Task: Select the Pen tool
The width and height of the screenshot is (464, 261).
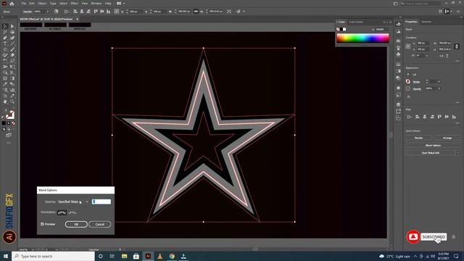Action: [x=5, y=38]
